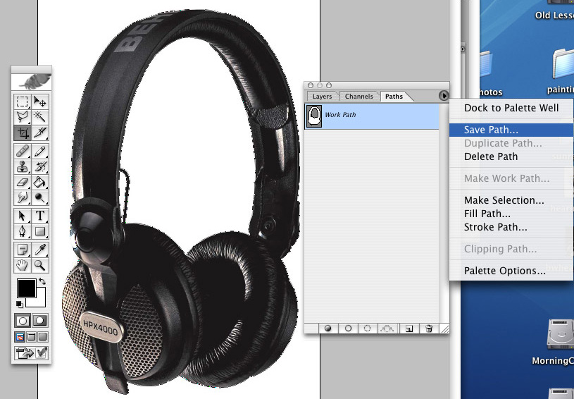This screenshot has height=399, width=574.
Task: Select the Dodge tool
Action: tap(39, 198)
